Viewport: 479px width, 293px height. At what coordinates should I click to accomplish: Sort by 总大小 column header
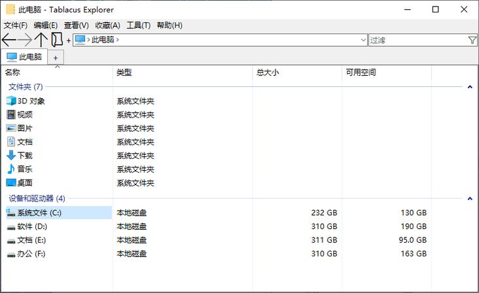click(297, 73)
